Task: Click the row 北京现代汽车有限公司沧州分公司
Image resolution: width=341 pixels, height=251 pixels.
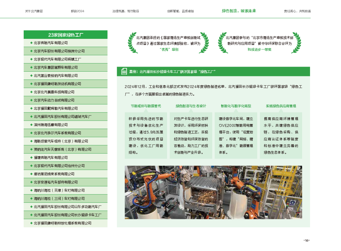Action: click(x=65, y=166)
